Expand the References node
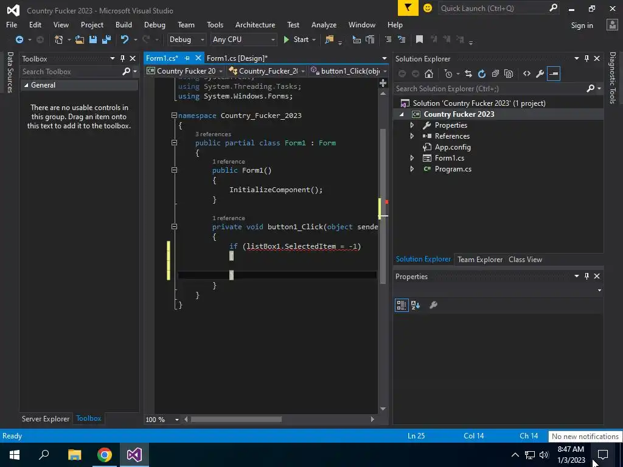 coord(412,136)
